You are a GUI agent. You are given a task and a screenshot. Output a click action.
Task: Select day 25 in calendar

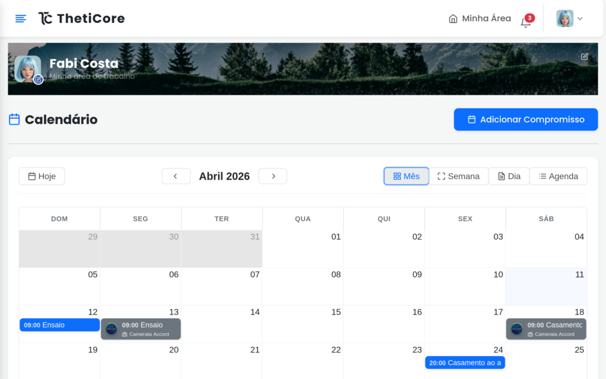click(x=546, y=361)
